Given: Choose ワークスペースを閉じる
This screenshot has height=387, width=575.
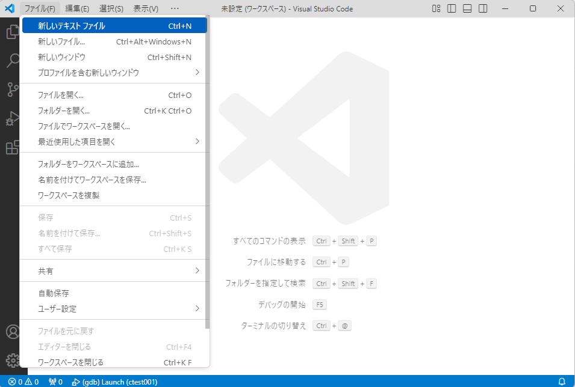Looking at the screenshot, I should click(114, 362).
